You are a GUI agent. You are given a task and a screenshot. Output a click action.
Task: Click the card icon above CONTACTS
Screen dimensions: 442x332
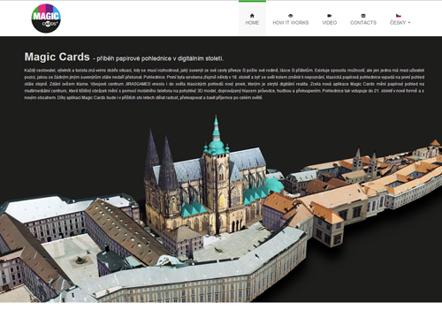tap(363, 16)
